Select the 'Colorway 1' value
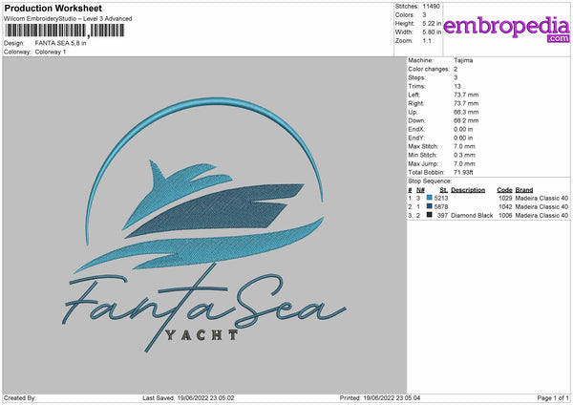The image size is (573, 405). 51,52
